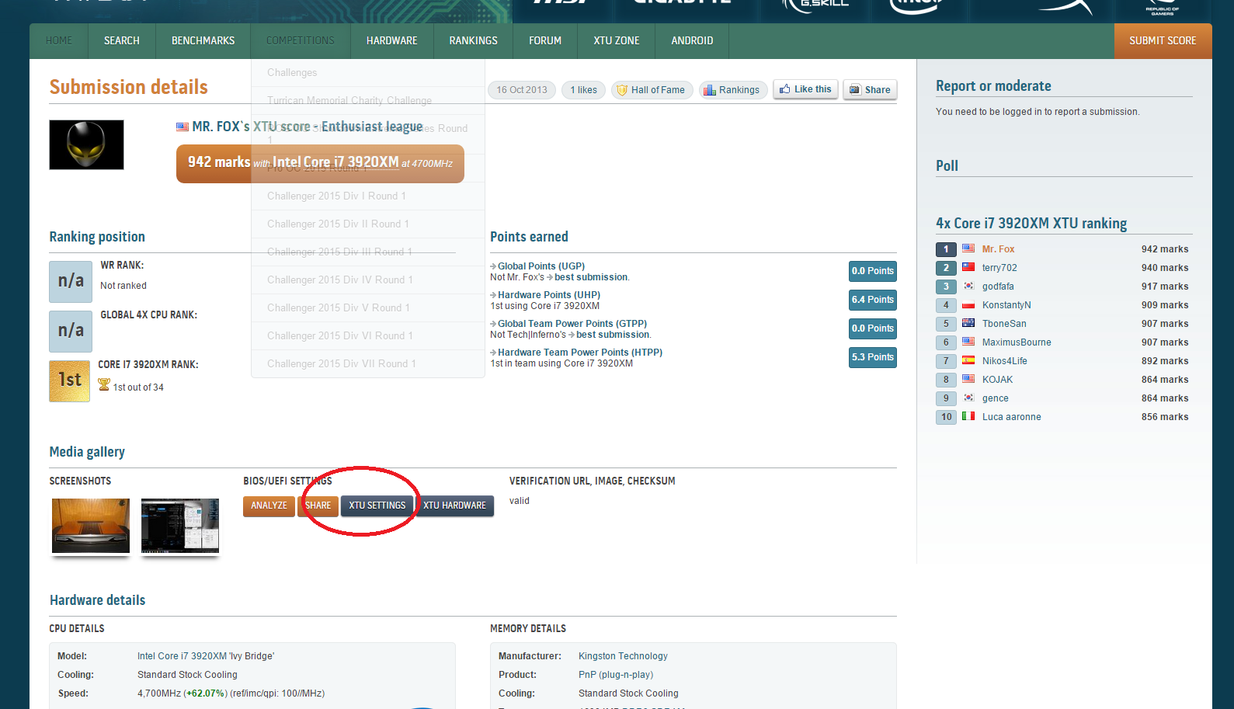Open Kingston Technology manufacturer link
1234x709 pixels.
pos(623,656)
